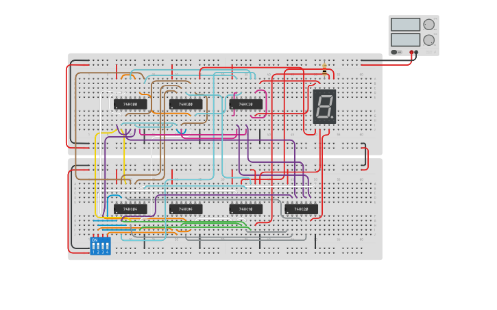Image resolution: width=497 pixels, height=310 pixels.
Task: Toggle DIP switch number 4
Action: tap(108, 246)
